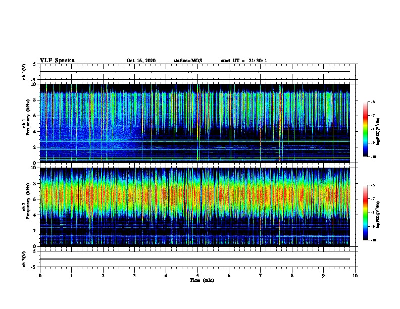
Task: Click the "2" tick on the time axis
Action: click(x=103, y=276)
